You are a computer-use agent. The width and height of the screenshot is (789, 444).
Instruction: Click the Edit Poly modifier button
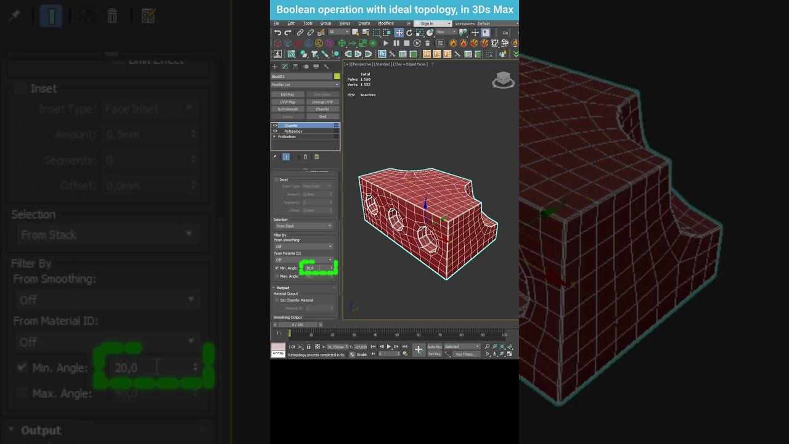pyautogui.click(x=288, y=94)
